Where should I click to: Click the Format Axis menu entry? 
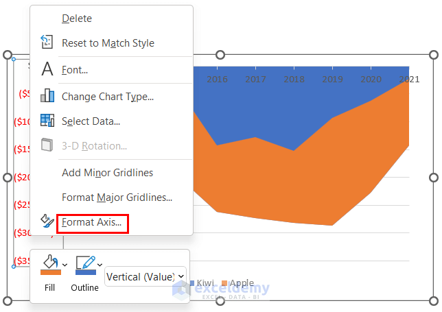tap(91, 222)
